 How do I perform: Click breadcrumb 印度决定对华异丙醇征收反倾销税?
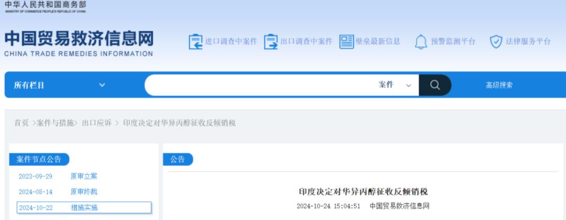tap(179, 123)
